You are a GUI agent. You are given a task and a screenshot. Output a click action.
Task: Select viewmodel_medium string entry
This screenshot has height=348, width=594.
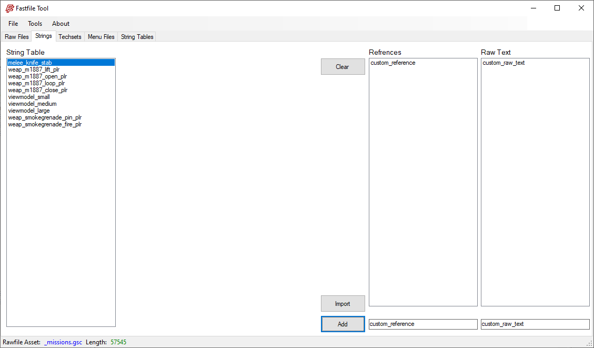coord(32,104)
